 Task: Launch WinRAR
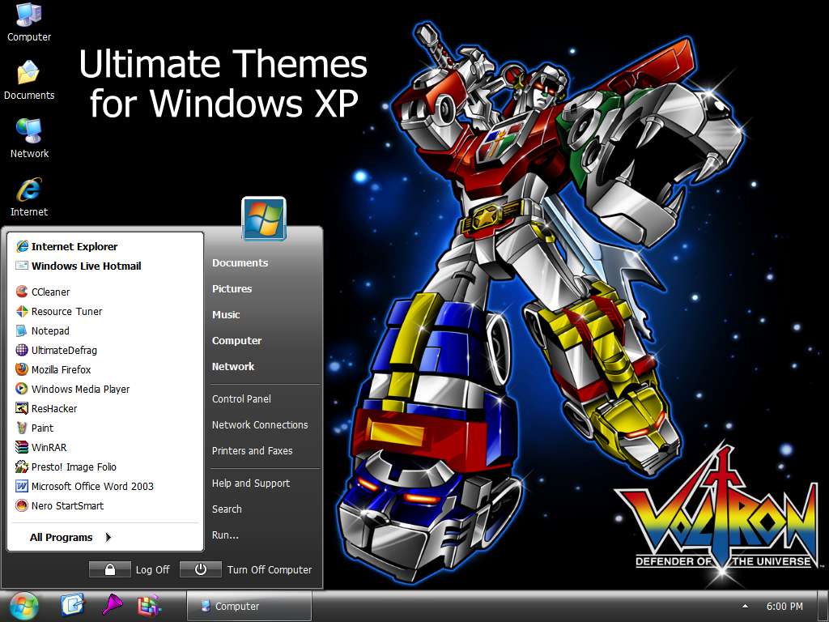tap(48, 447)
